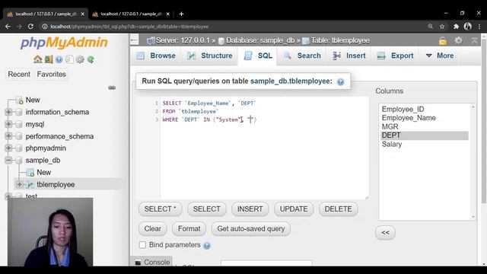Click the DELETE template button
Viewport: 487px width, 274px height.
pyautogui.click(x=338, y=209)
